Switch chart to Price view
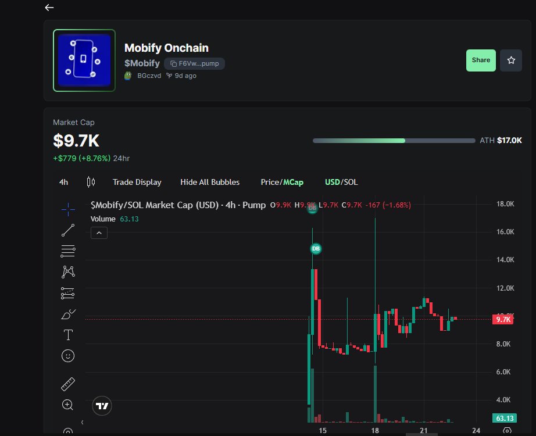Image resolution: width=536 pixels, height=436 pixels. [x=270, y=182]
